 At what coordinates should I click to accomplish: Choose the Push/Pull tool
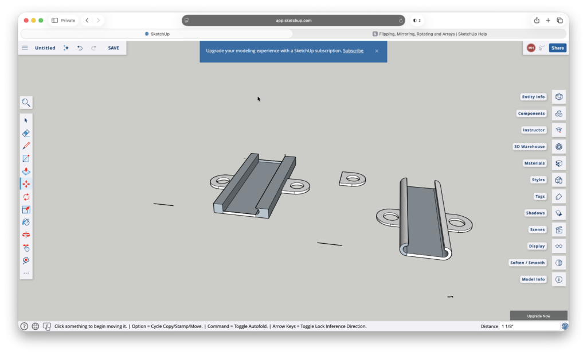(x=26, y=171)
